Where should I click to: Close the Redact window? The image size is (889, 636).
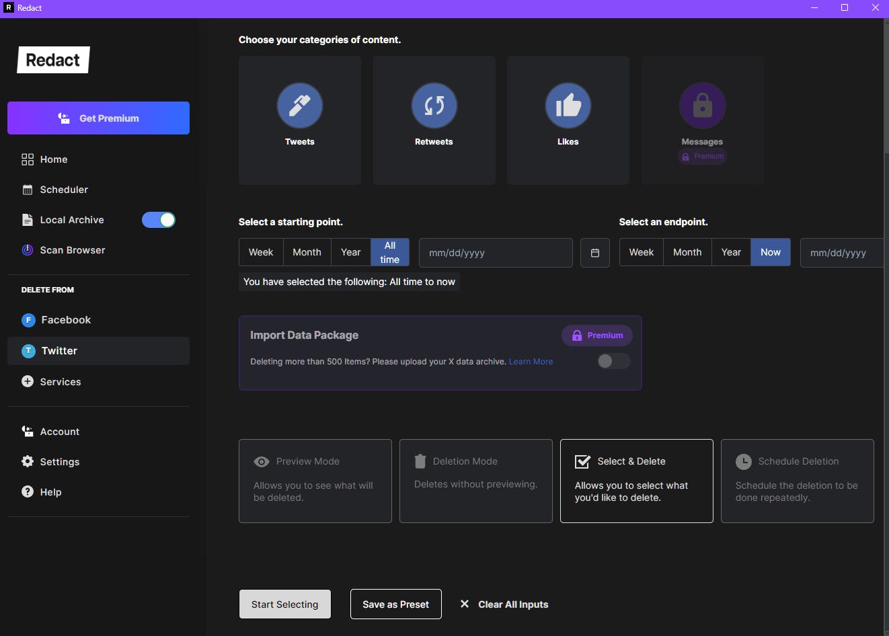tap(875, 8)
